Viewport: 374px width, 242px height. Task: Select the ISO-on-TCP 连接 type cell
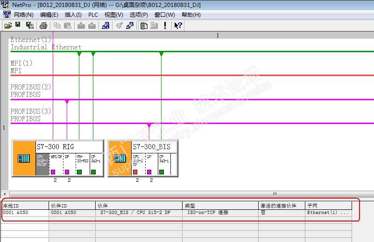click(x=220, y=213)
